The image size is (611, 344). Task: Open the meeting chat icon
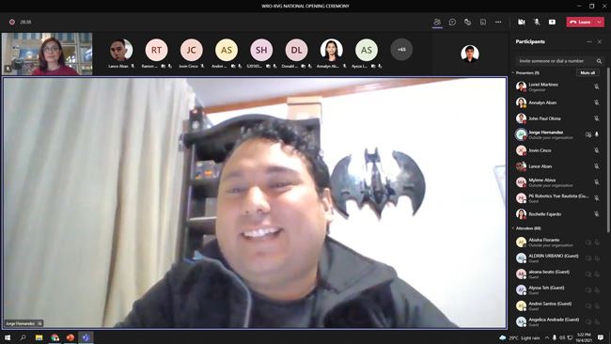452,23
